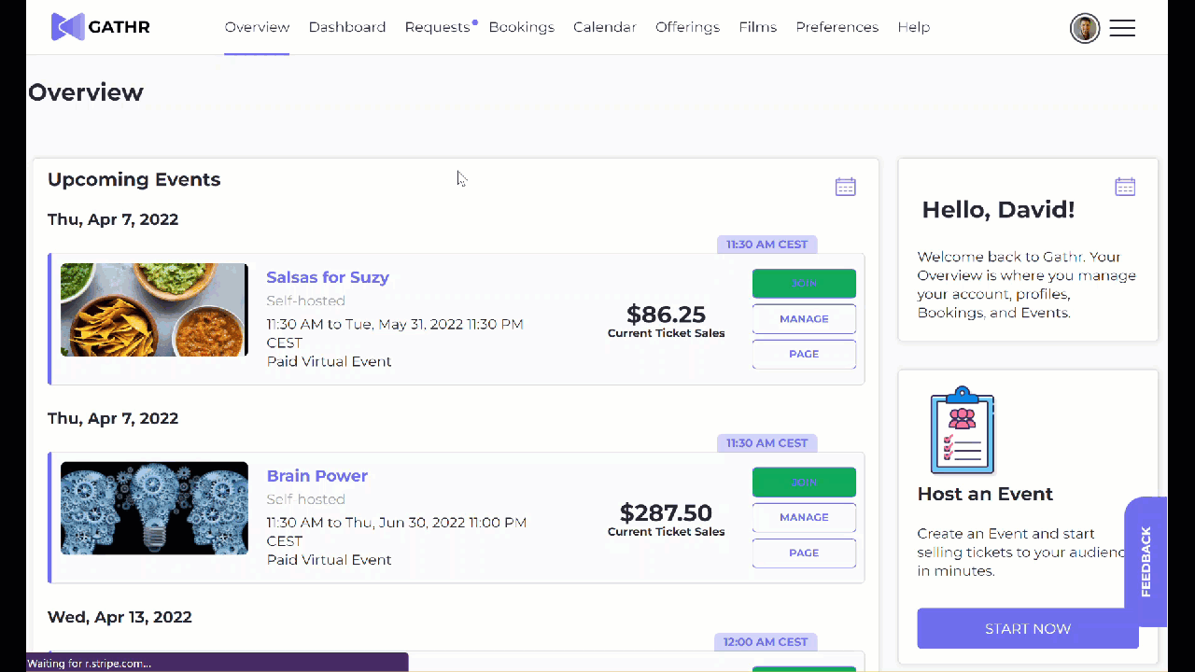This screenshot has width=1195, height=672.
Task: Click the Wed, Apr 13, 2022 date heading
Action: (x=119, y=617)
